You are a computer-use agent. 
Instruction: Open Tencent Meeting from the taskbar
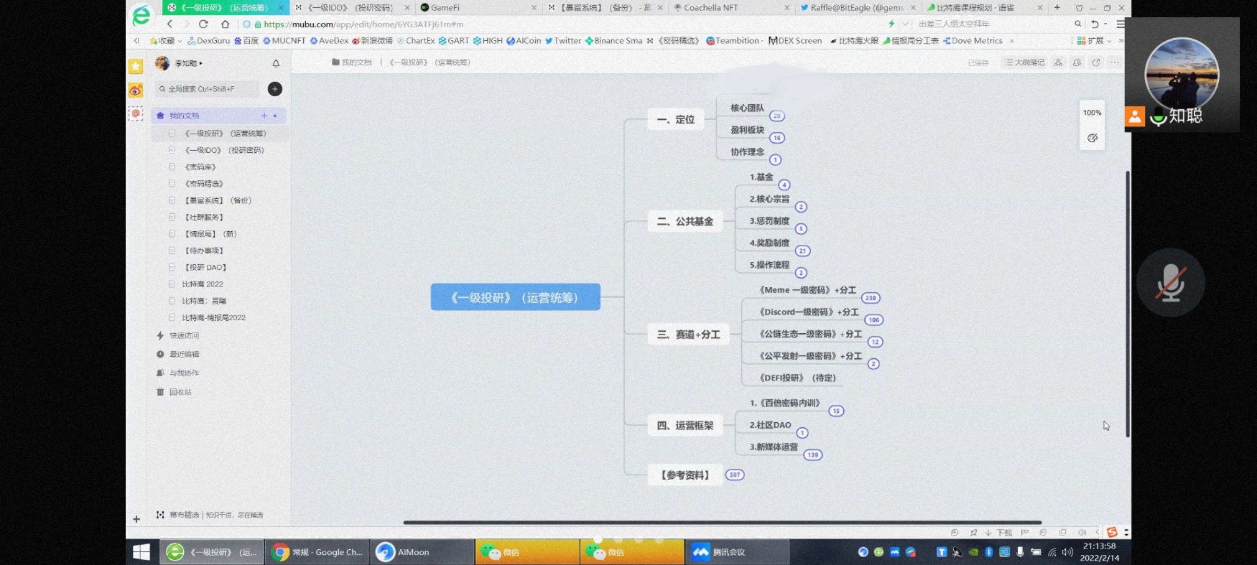736,552
